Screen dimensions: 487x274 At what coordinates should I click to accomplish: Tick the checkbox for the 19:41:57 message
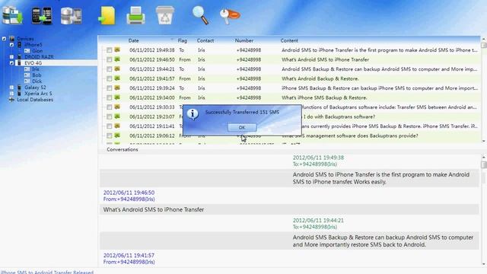(x=110, y=78)
